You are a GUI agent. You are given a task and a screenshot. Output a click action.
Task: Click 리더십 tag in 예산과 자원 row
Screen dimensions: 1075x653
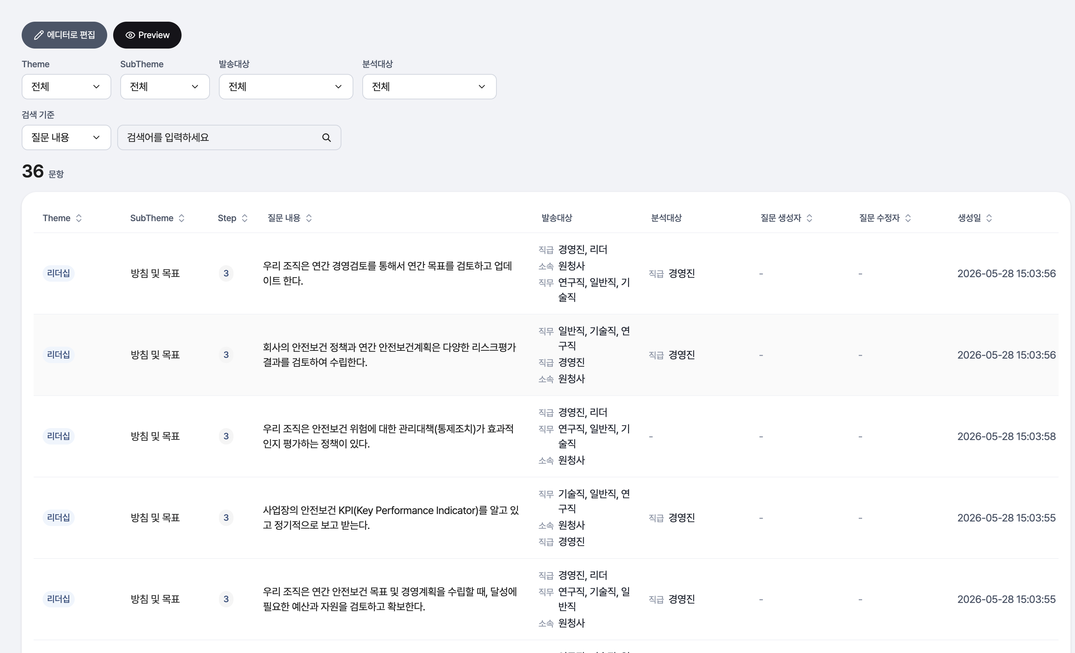point(59,599)
